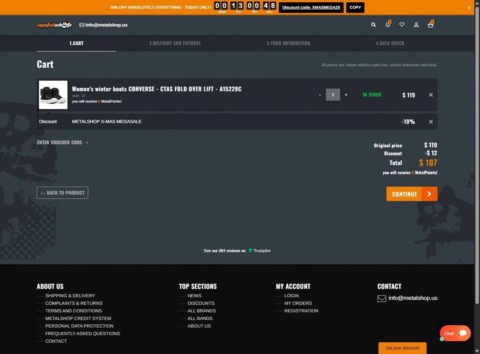The width and height of the screenshot is (480, 354).
Task: Open Terms and Conditions footer link
Action: point(73,311)
